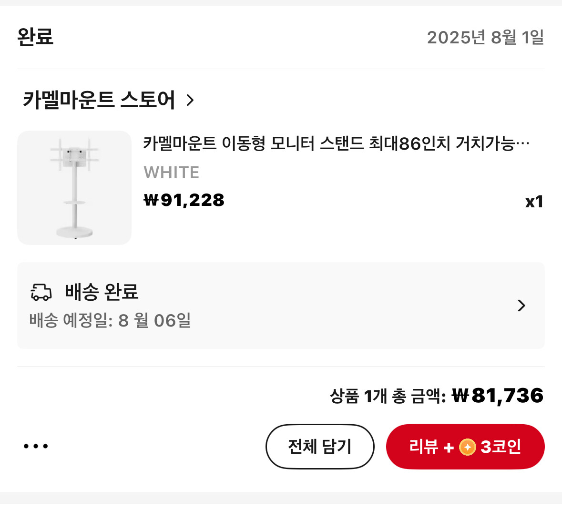
Task: Open the white monitor stand product thumbnail
Action: click(x=74, y=188)
